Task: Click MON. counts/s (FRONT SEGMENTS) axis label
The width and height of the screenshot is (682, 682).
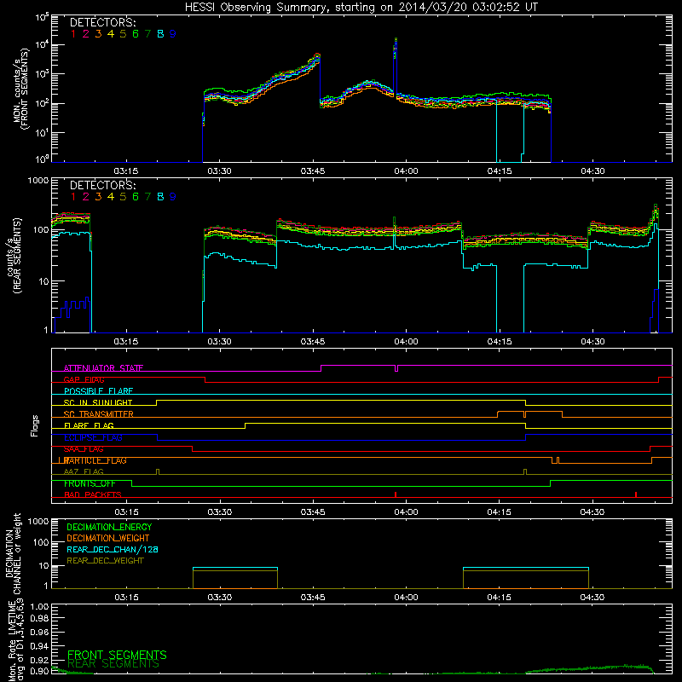Action: click(20, 89)
